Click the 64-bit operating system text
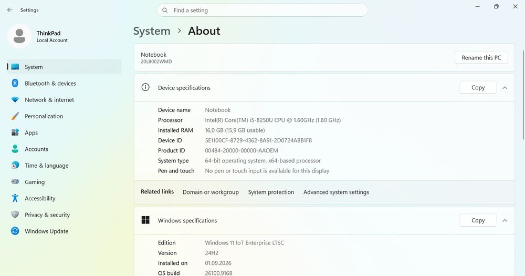The height and width of the screenshot is (276, 525). [x=263, y=161]
